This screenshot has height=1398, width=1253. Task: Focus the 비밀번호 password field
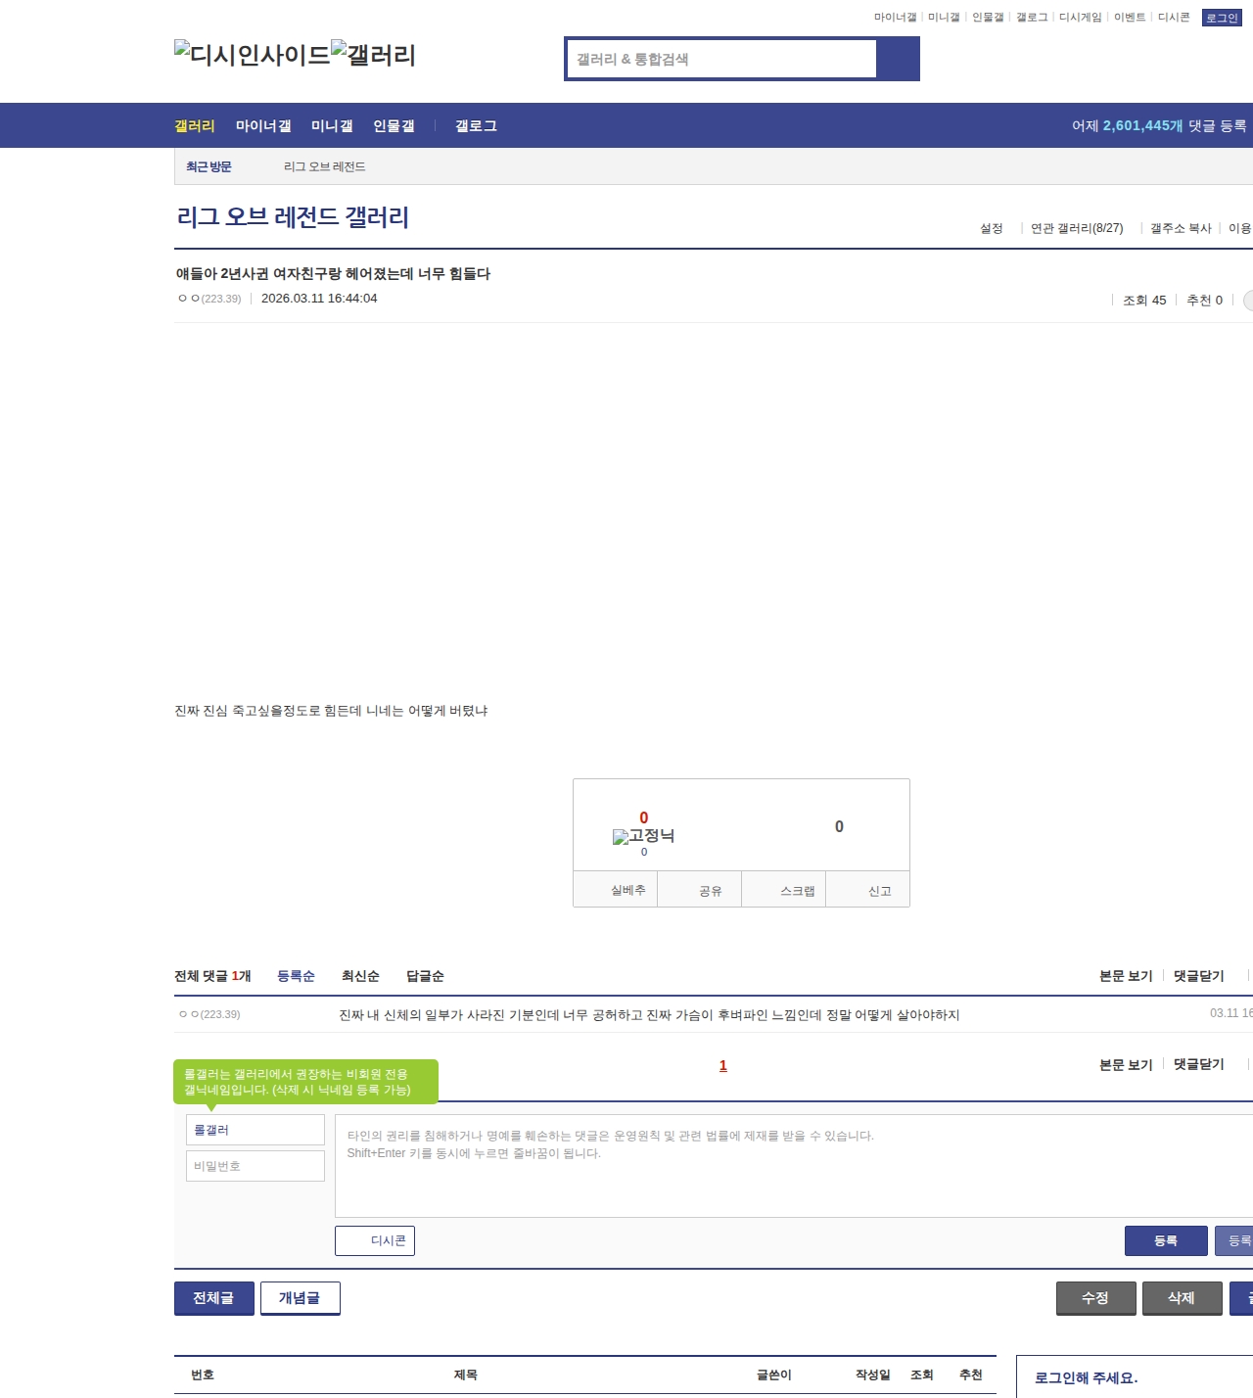[x=255, y=1166]
